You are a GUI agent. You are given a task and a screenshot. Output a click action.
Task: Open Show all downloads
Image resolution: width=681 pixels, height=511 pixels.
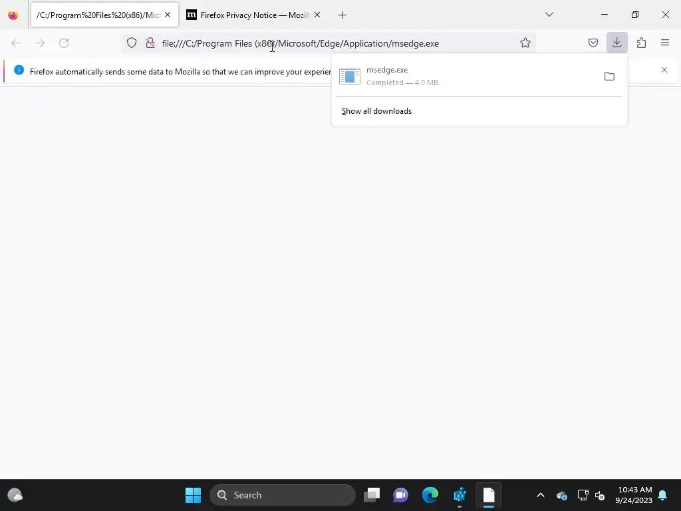[376, 111]
